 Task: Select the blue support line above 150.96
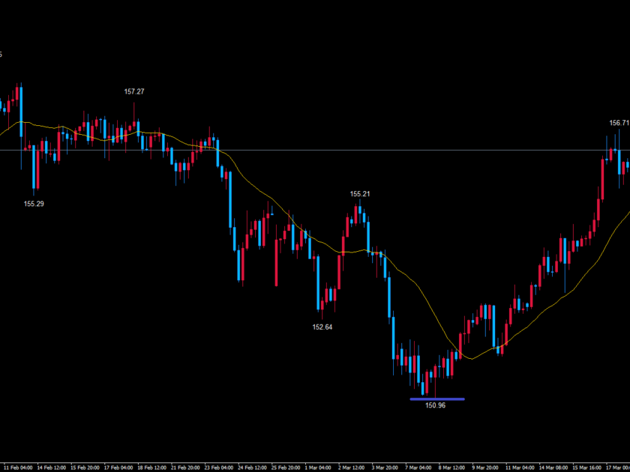[436, 399]
